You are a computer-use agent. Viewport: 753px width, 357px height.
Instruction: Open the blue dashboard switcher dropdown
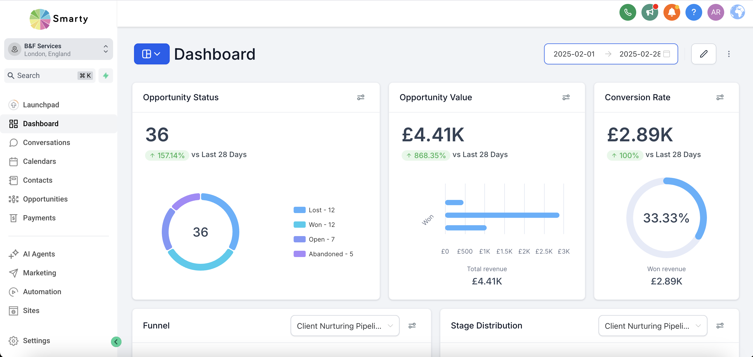pyautogui.click(x=151, y=54)
